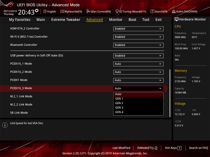Choose GEN 2 link speed
210x157 pixels.
click(x=138, y=103)
